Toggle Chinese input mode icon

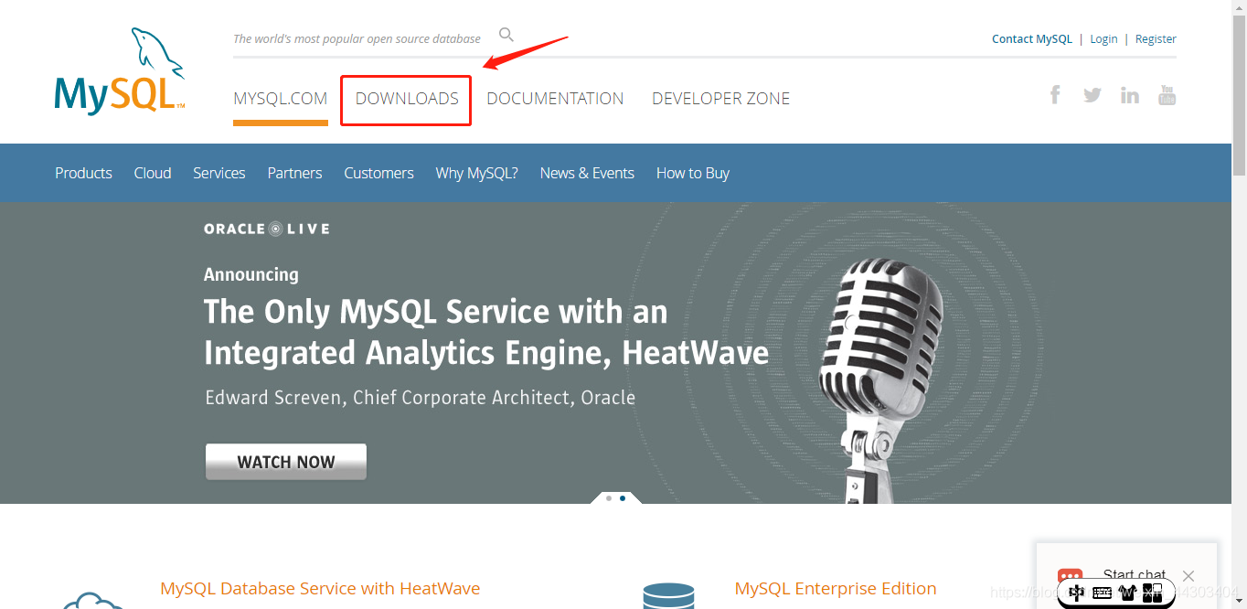1077,593
